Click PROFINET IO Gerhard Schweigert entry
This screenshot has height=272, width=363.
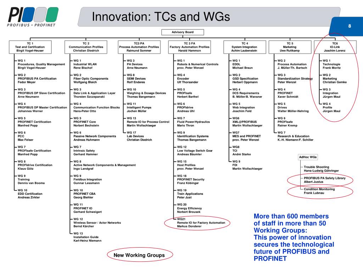[x=88, y=208]
